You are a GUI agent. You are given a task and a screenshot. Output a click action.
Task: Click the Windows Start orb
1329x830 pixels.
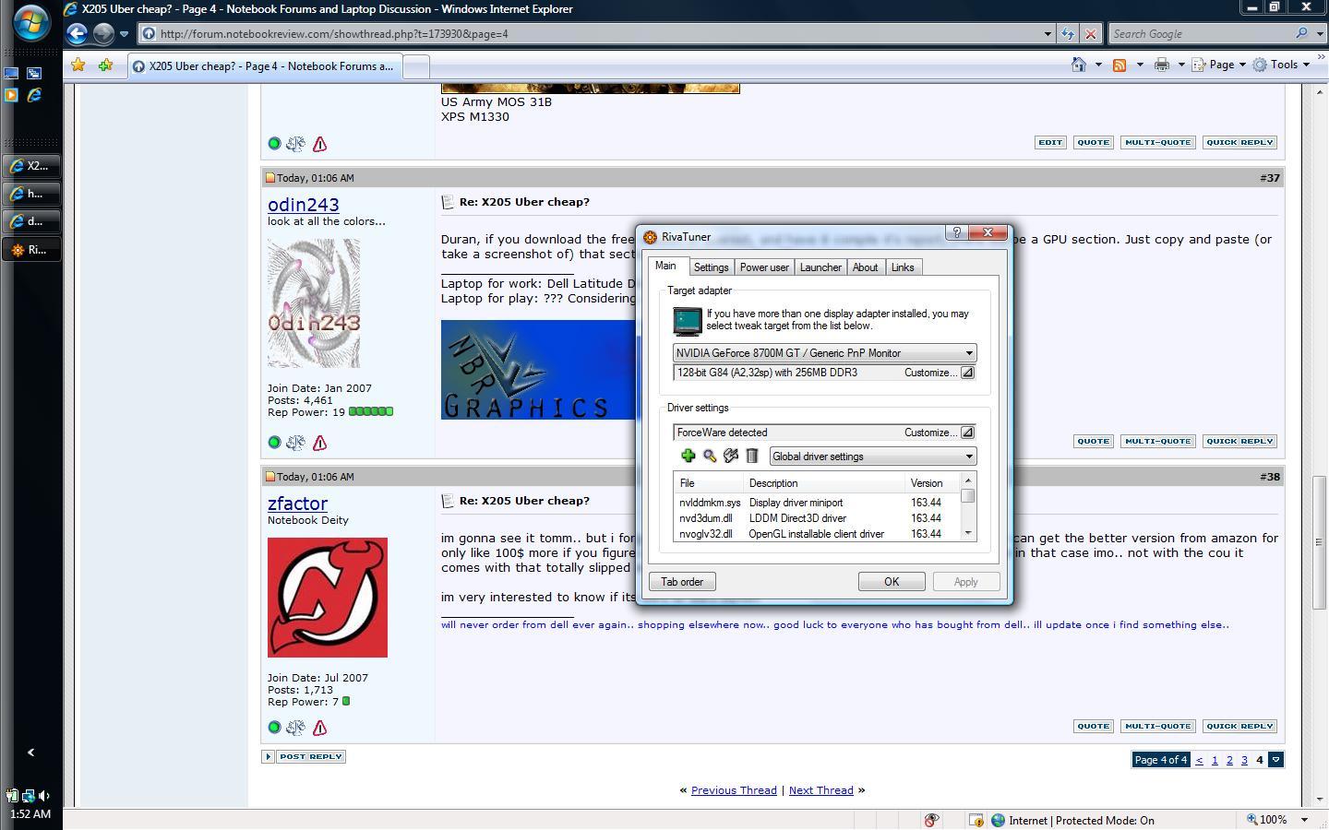coord(31,22)
